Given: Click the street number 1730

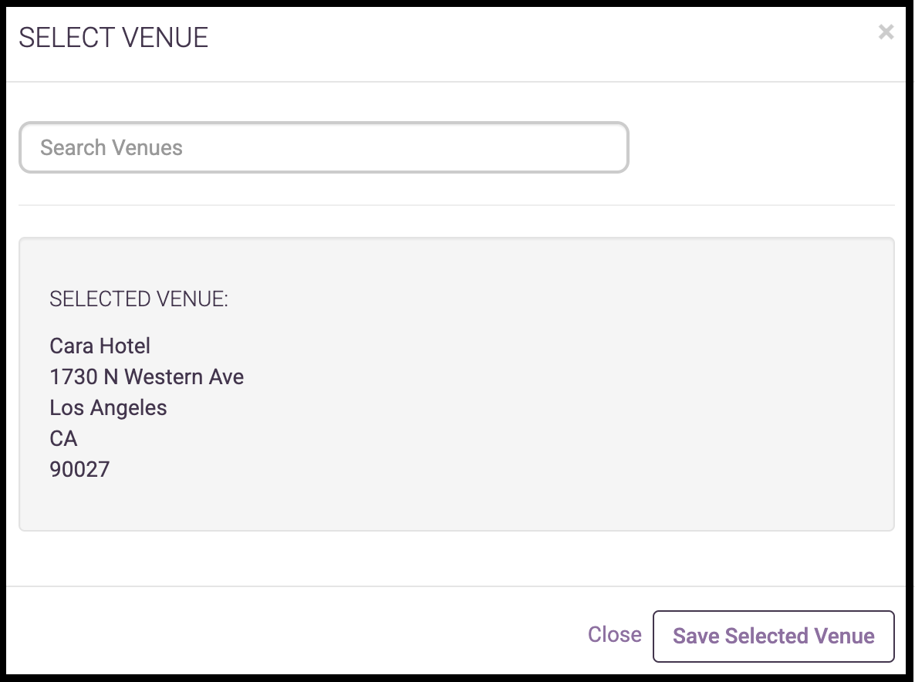Looking at the screenshot, I should (x=73, y=377).
